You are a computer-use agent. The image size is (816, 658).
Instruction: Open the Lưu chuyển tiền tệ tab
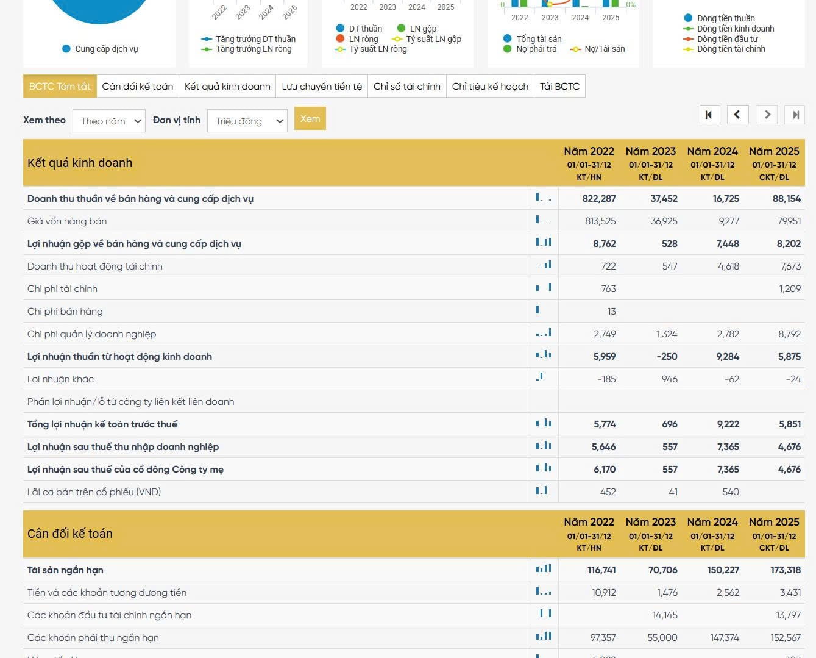click(x=322, y=87)
